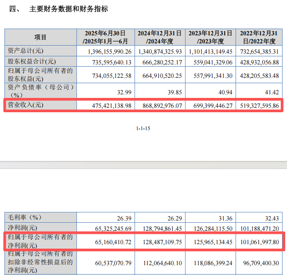Click the gray page separator bar
287x275 pixels.
coord(143,165)
